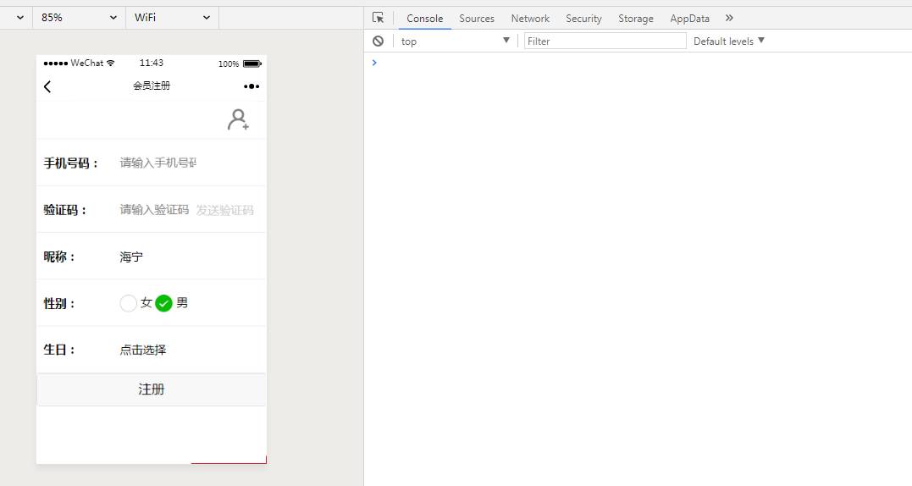
Task: Open the Default levels dropdown
Action: (x=729, y=41)
